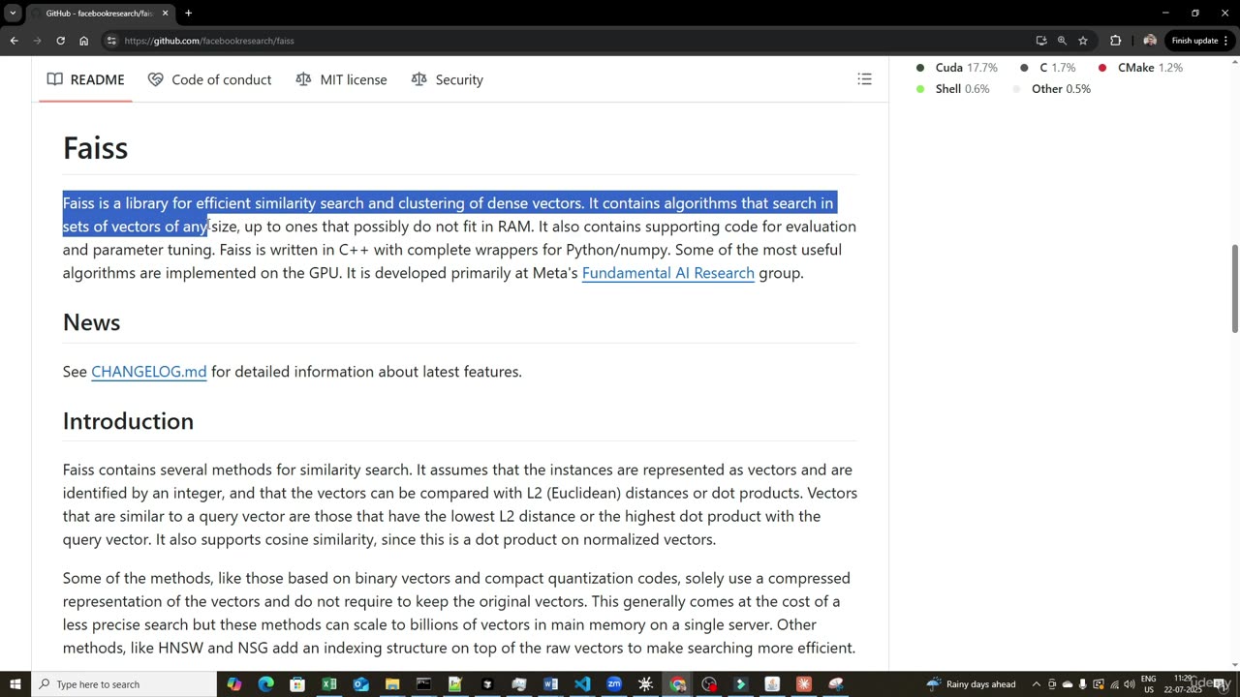Click the Windows taskbar search box
1240x697 pixels.
point(124,684)
